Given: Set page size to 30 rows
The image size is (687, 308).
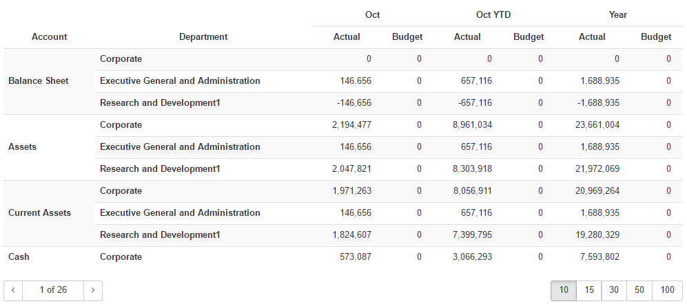Looking at the screenshot, I should pos(614,290).
